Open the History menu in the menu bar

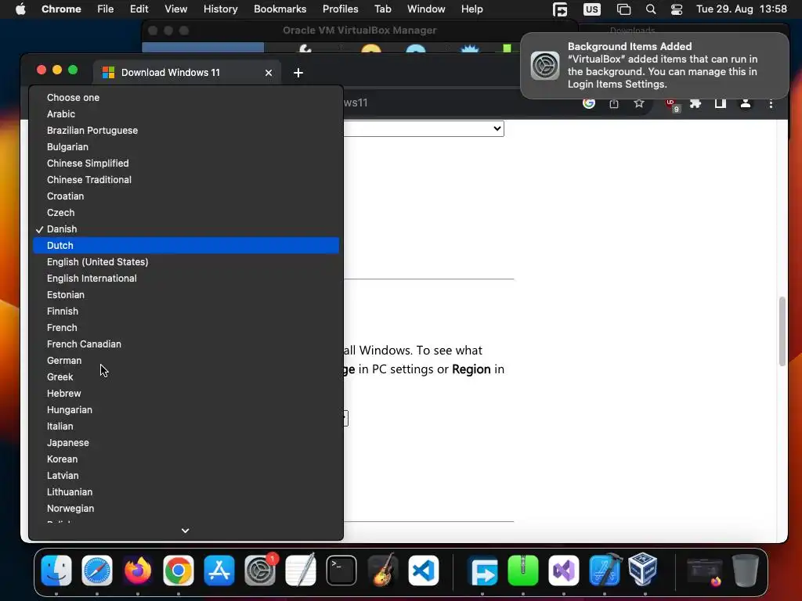(x=220, y=9)
